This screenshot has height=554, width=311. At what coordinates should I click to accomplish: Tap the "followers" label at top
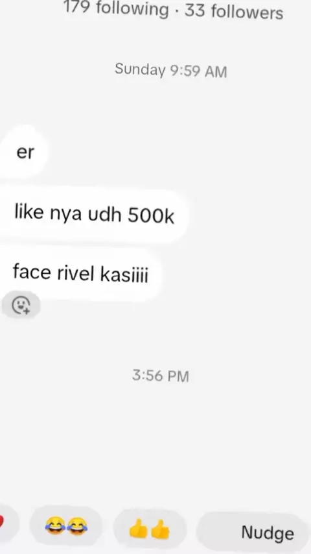[x=247, y=12]
